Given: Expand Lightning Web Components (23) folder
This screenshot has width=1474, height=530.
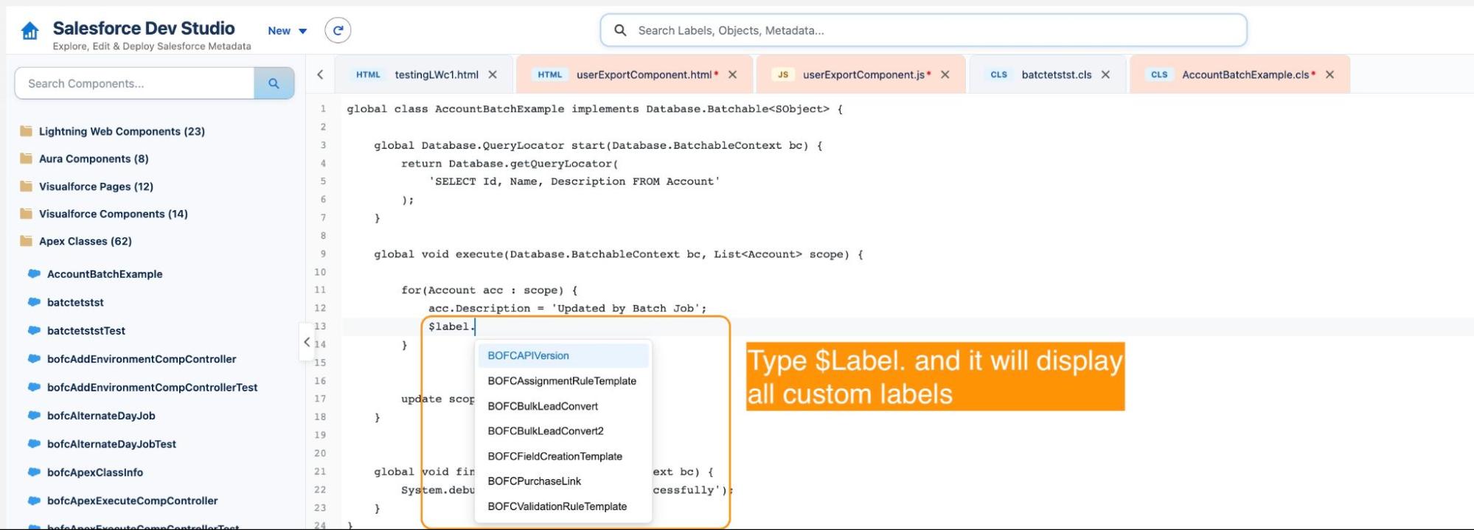Looking at the screenshot, I should pos(122,131).
